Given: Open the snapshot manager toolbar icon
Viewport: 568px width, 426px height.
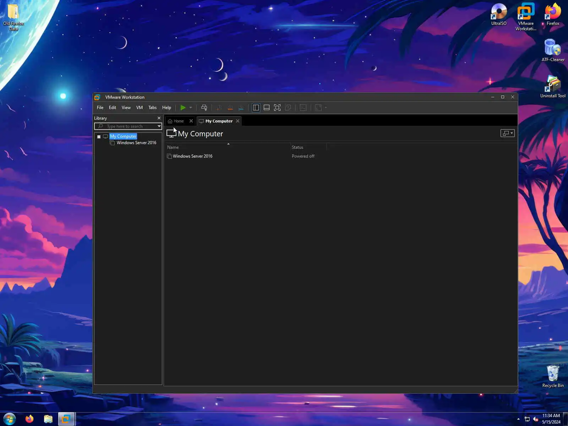Looking at the screenshot, I should [x=241, y=108].
